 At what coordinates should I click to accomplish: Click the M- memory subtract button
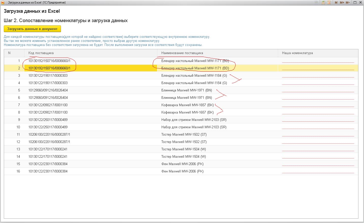(x=348, y=3)
